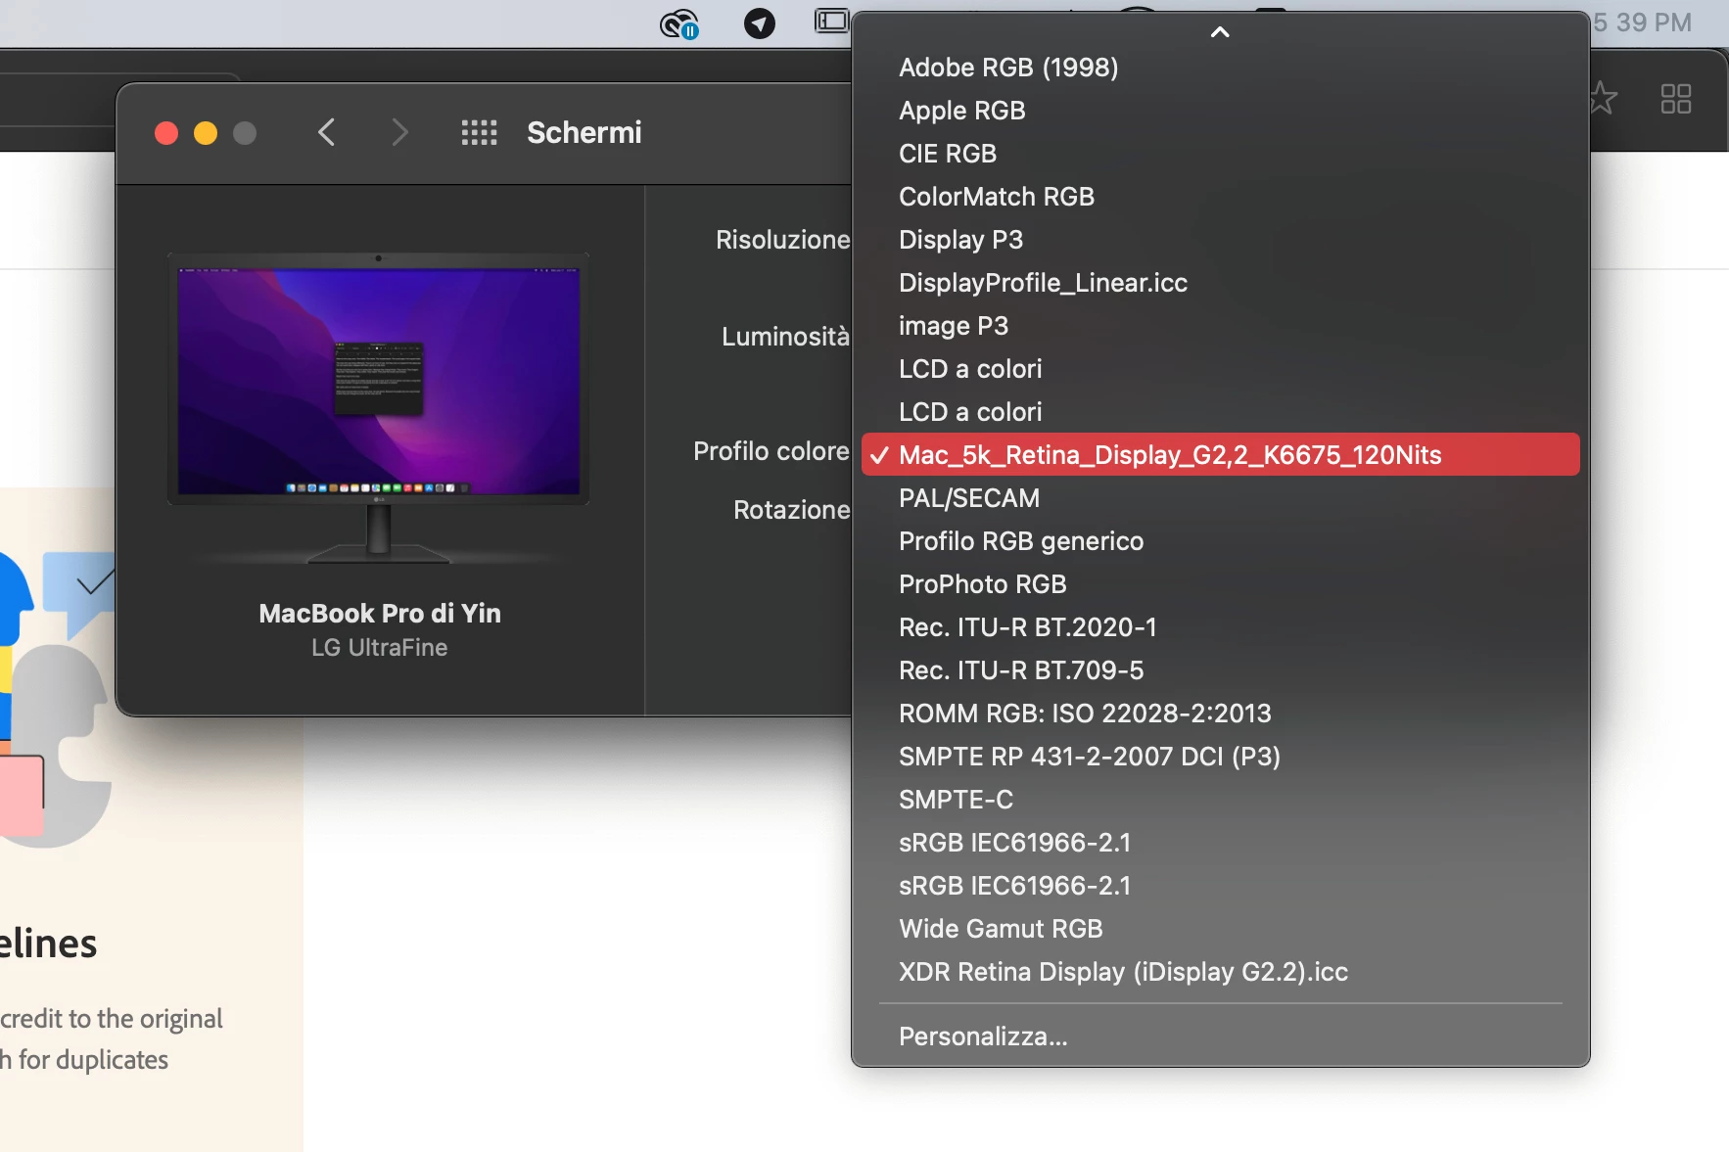This screenshot has height=1152, width=1729.
Task: Choose Profilo RGB generico
Action: (1220, 541)
